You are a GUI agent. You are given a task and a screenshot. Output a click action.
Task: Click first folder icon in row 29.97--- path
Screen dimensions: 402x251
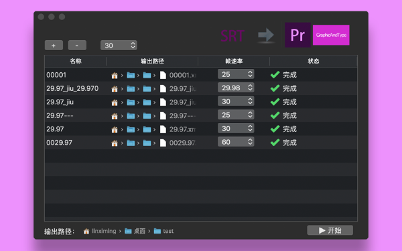131,116
